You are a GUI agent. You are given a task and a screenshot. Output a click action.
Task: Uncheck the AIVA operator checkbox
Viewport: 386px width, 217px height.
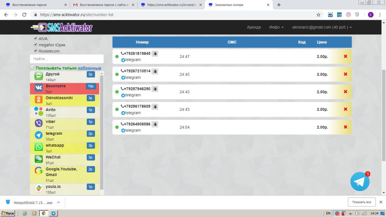click(36, 38)
